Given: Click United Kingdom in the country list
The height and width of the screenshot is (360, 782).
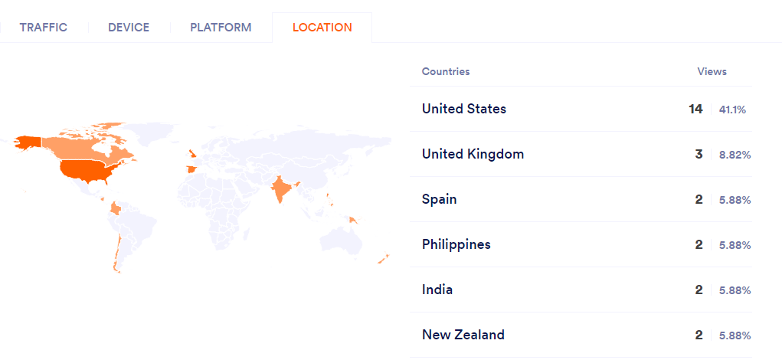Looking at the screenshot, I should pos(473,154).
